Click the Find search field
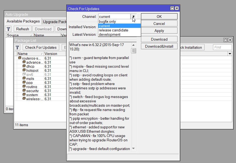Viewport: 236px width, 163px height. pyautogui.click(x=222, y=47)
